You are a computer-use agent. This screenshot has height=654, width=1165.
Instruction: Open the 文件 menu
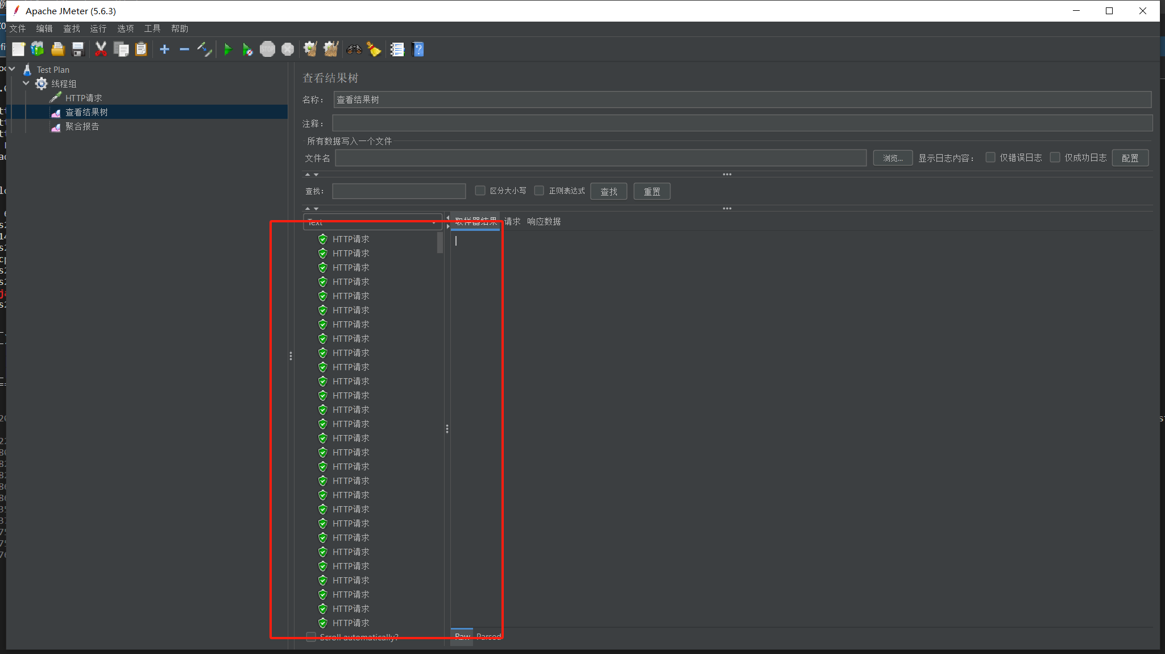(x=18, y=28)
